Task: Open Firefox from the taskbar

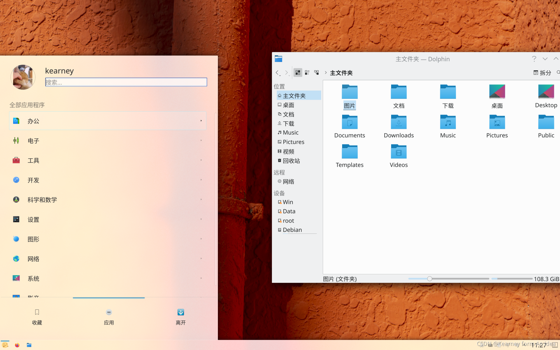Action: (x=17, y=345)
